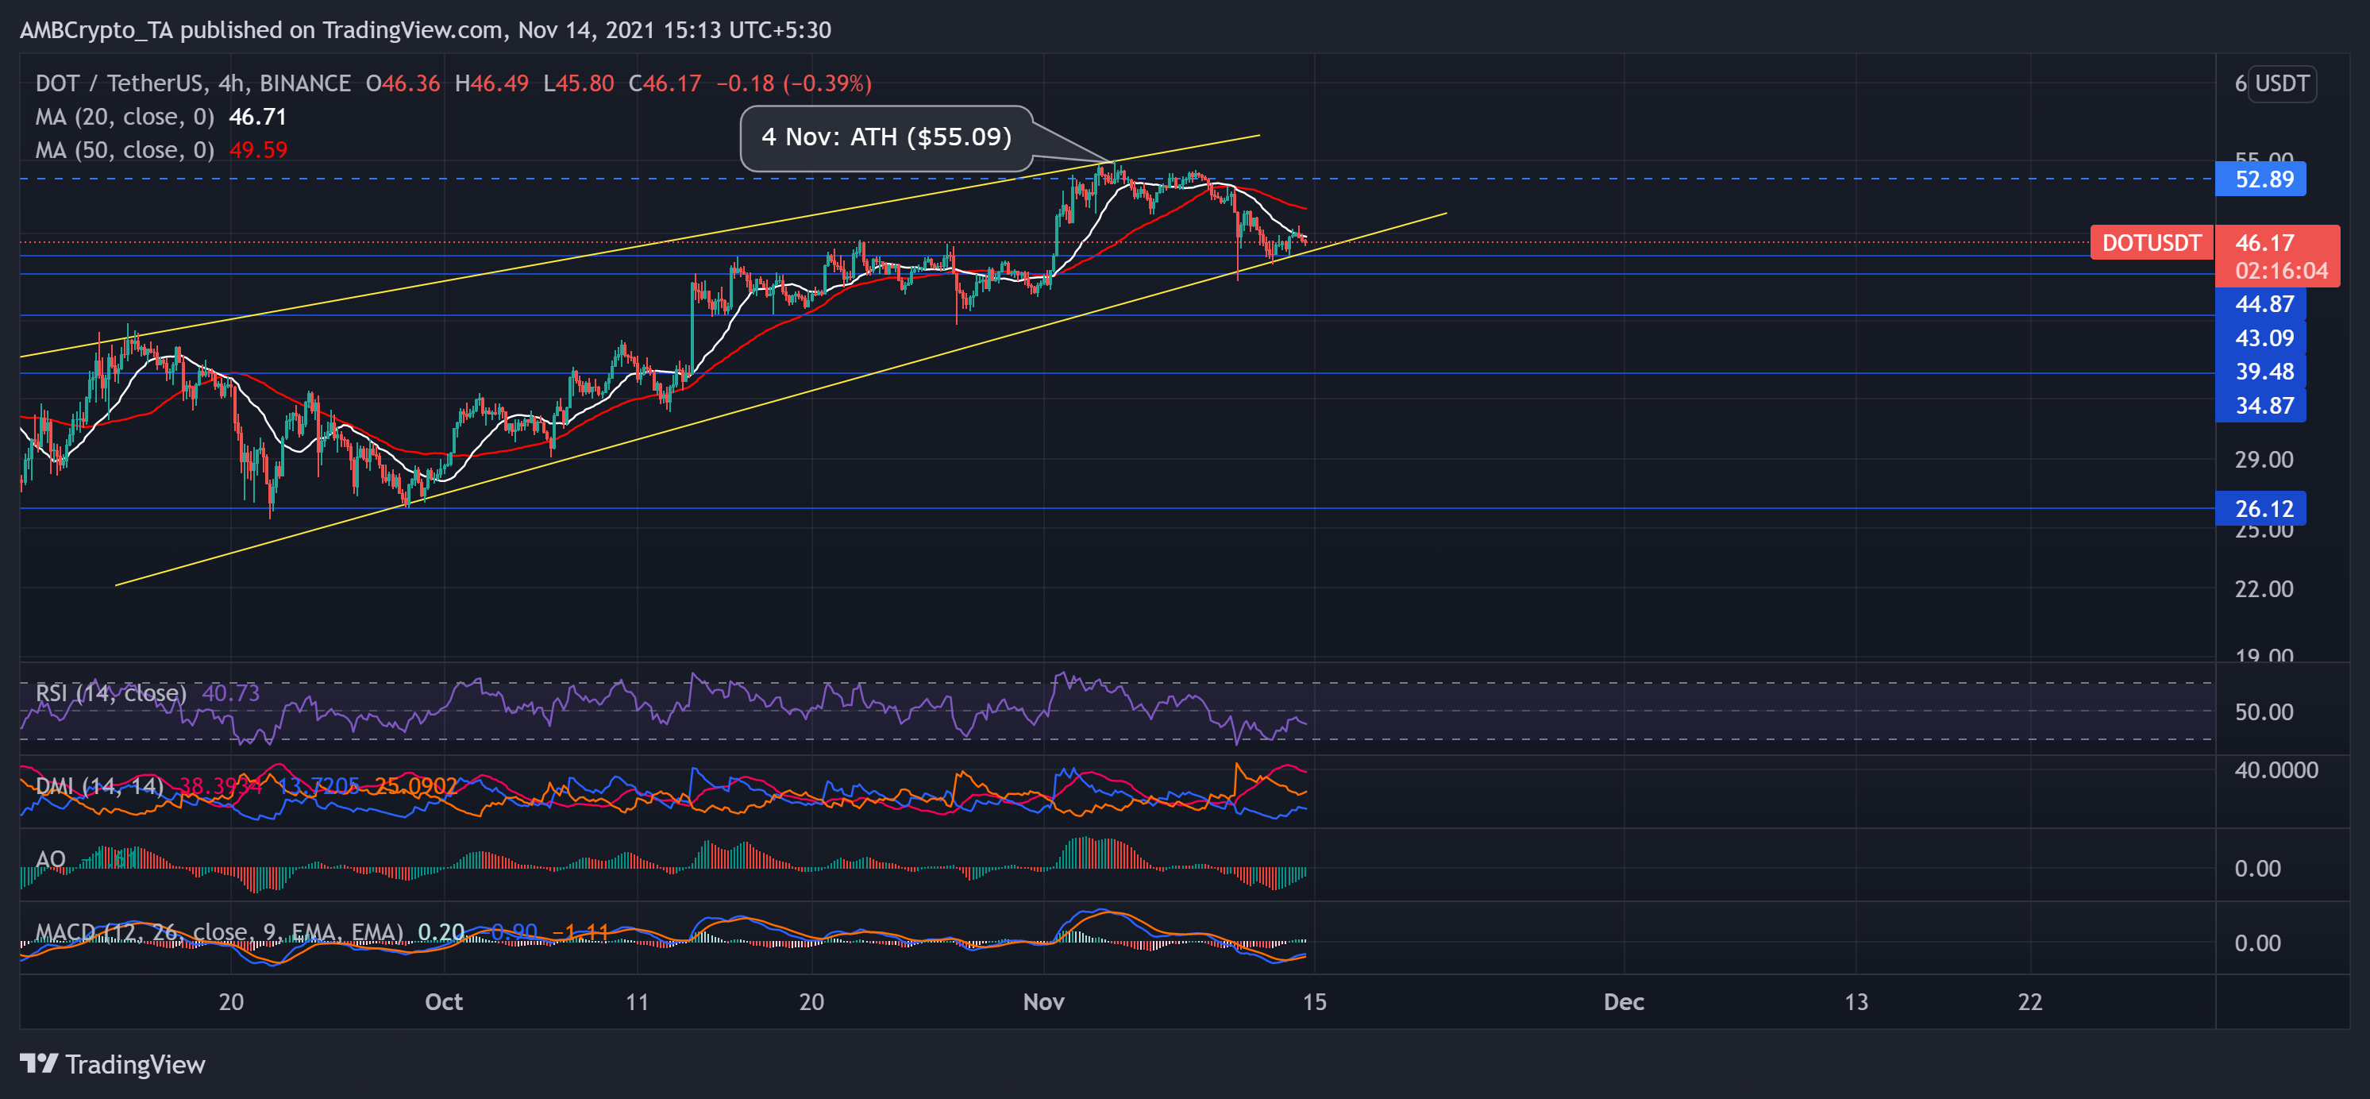Click the 52.89 price level label
Image resolution: width=2370 pixels, height=1099 pixels.
pos(2261,179)
